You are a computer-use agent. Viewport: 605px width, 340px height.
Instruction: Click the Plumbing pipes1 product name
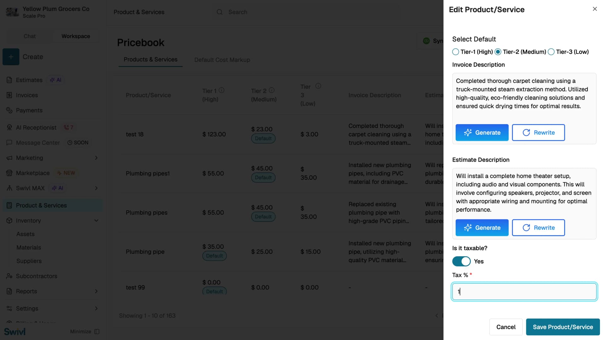[148, 173]
